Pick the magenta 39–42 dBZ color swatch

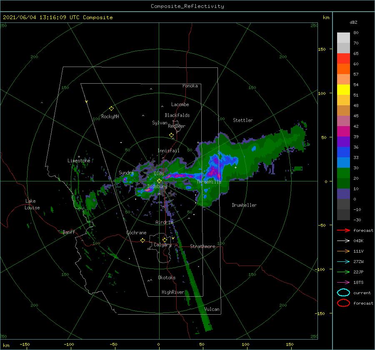click(x=343, y=132)
